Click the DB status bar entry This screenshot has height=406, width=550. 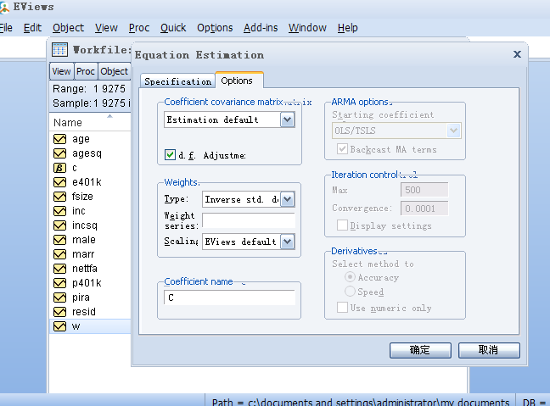(x=534, y=401)
